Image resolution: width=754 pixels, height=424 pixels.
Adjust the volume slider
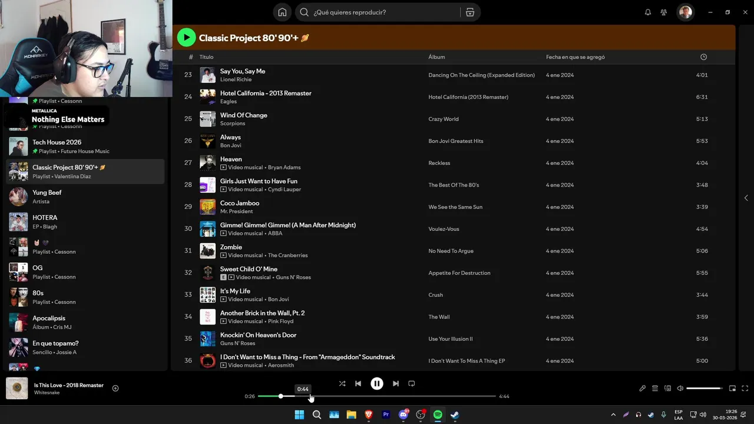[705, 388]
